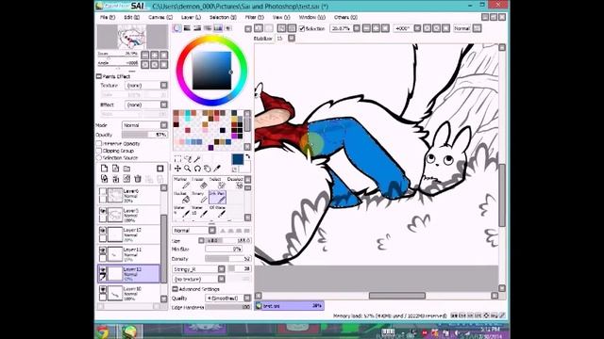Image resolution: width=604 pixels, height=339 pixels.
Task: Open the Others menu
Action: click(345, 17)
